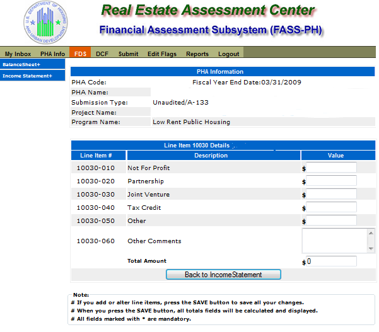Open the Reports menu tab
The height and width of the screenshot is (332, 379).
tap(197, 54)
